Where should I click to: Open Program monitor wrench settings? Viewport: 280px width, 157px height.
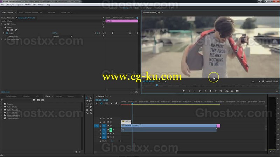[263, 81]
